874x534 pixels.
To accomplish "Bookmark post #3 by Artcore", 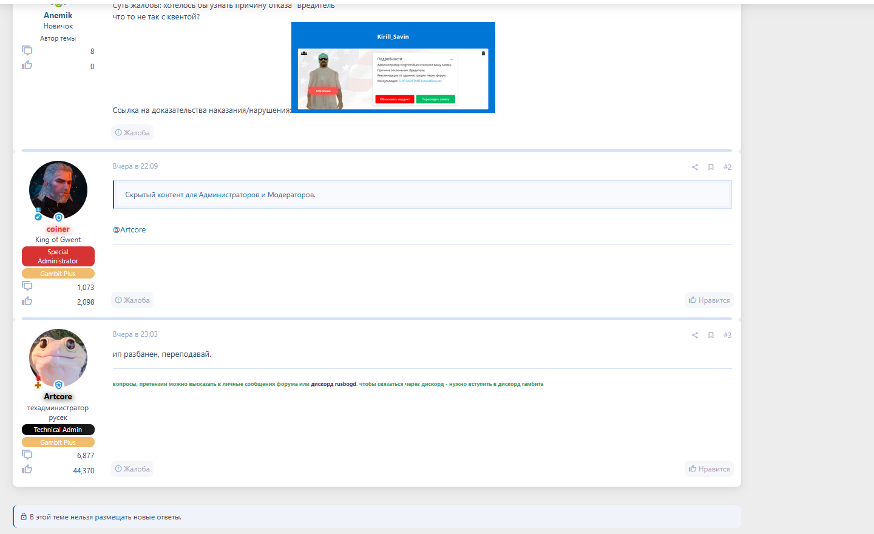I will tap(711, 335).
